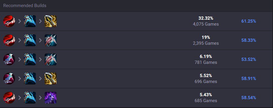
Task: Select the red spiked blade in 2,395 Games row
Action: click(51, 40)
